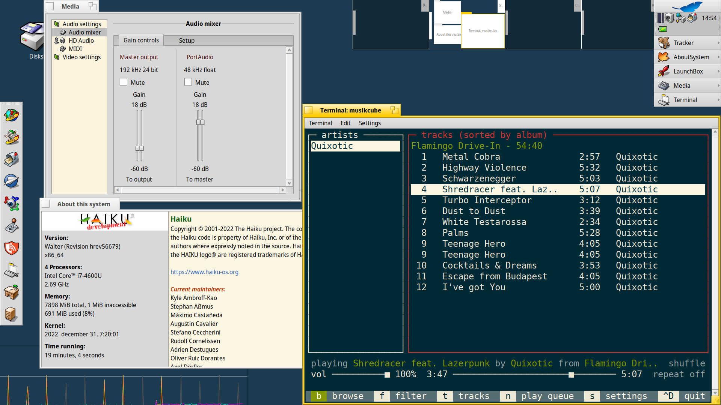Visit the haiku-os.org link in the About window

click(204, 272)
